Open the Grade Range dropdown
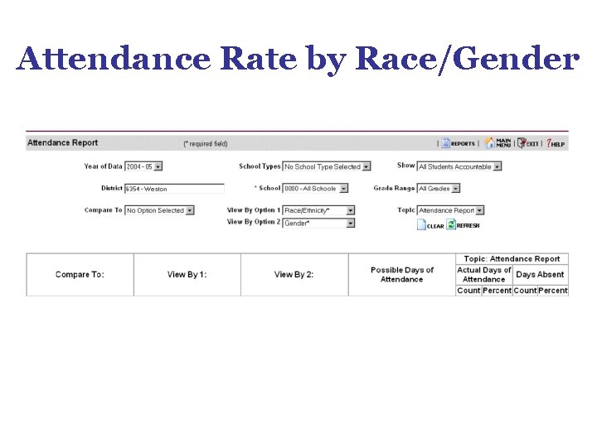 tap(439, 189)
